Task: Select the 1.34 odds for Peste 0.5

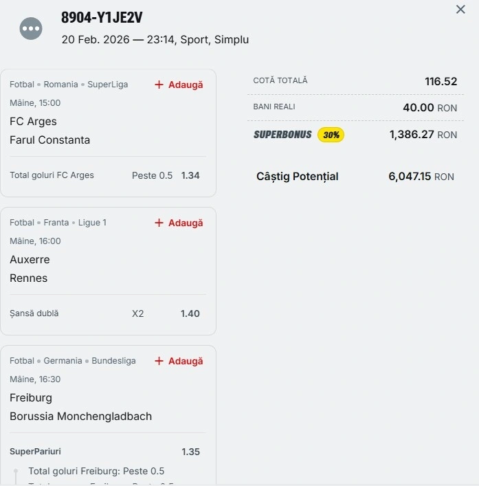Action: (x=190, y=175)
